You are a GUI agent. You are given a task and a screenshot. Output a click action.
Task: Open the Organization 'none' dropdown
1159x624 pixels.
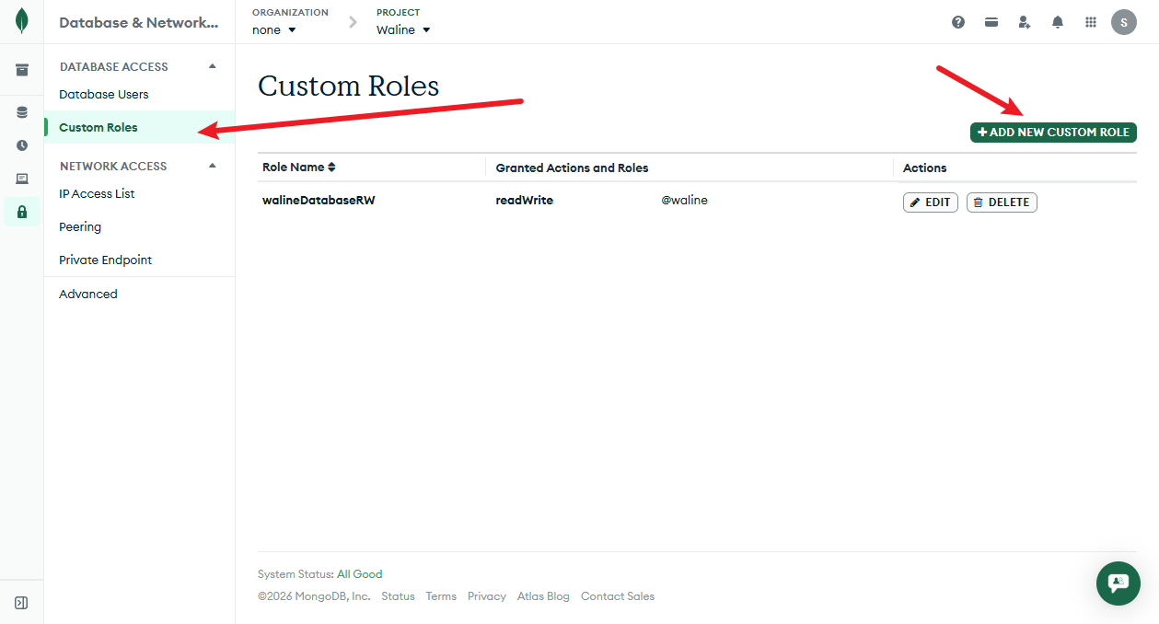[271, 29]
